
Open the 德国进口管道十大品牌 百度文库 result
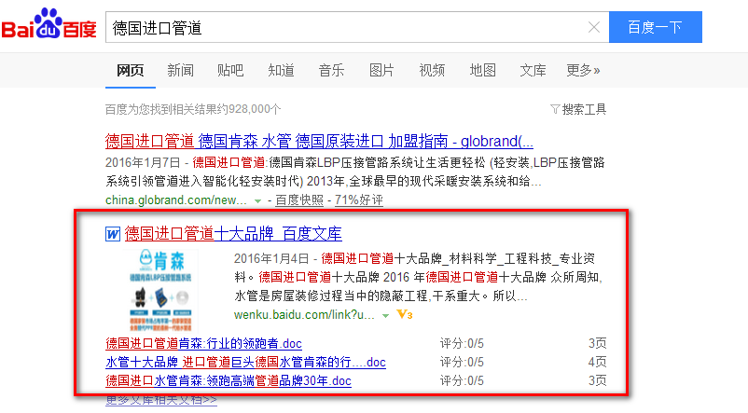coord(233,233)
